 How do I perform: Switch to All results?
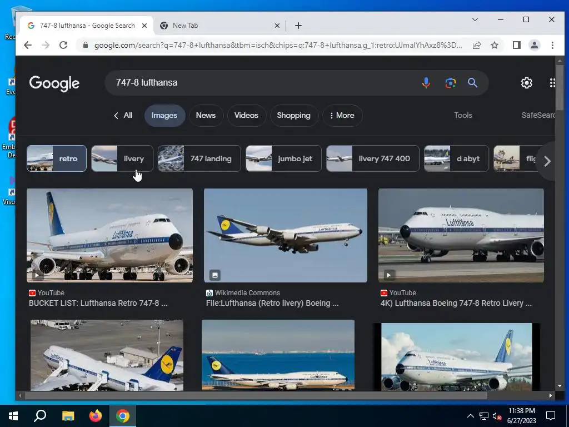pyautogui.click(x=123, y=116)
